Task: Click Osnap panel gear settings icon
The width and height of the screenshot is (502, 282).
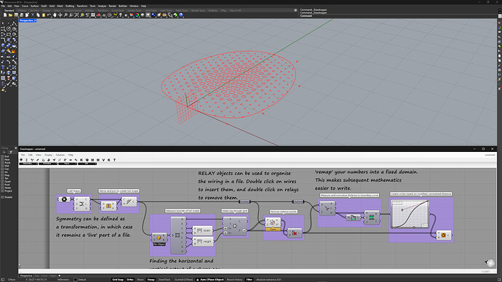Action: tap(15, 148)
